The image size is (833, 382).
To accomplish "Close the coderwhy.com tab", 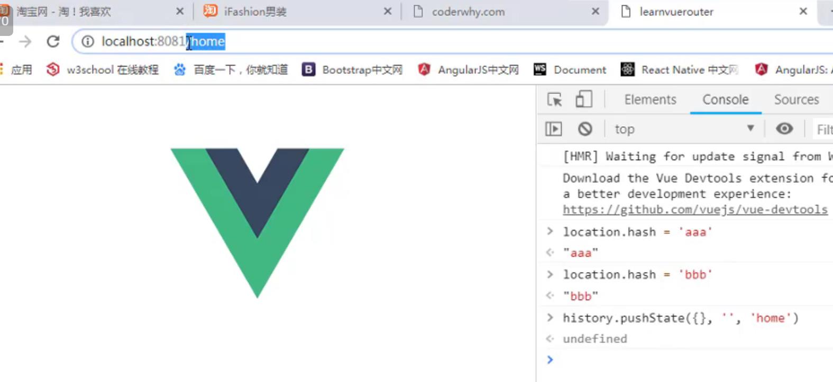I will point(596,12).
